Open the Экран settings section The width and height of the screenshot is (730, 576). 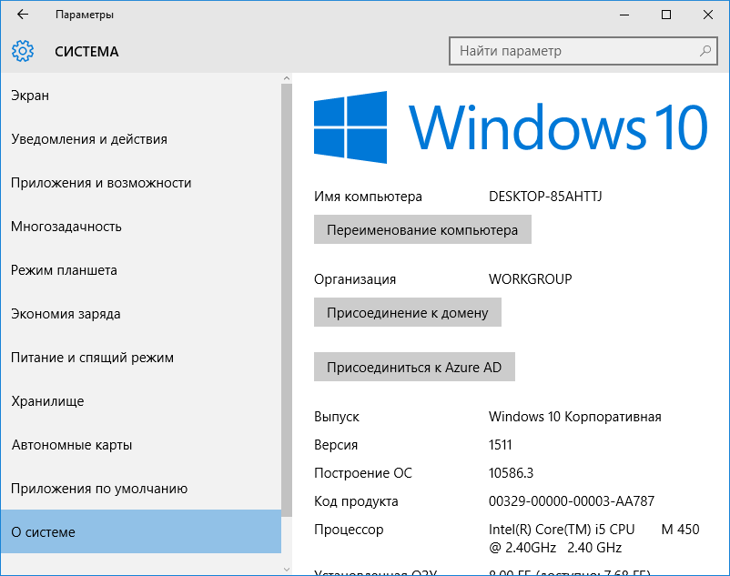point(140,96)
